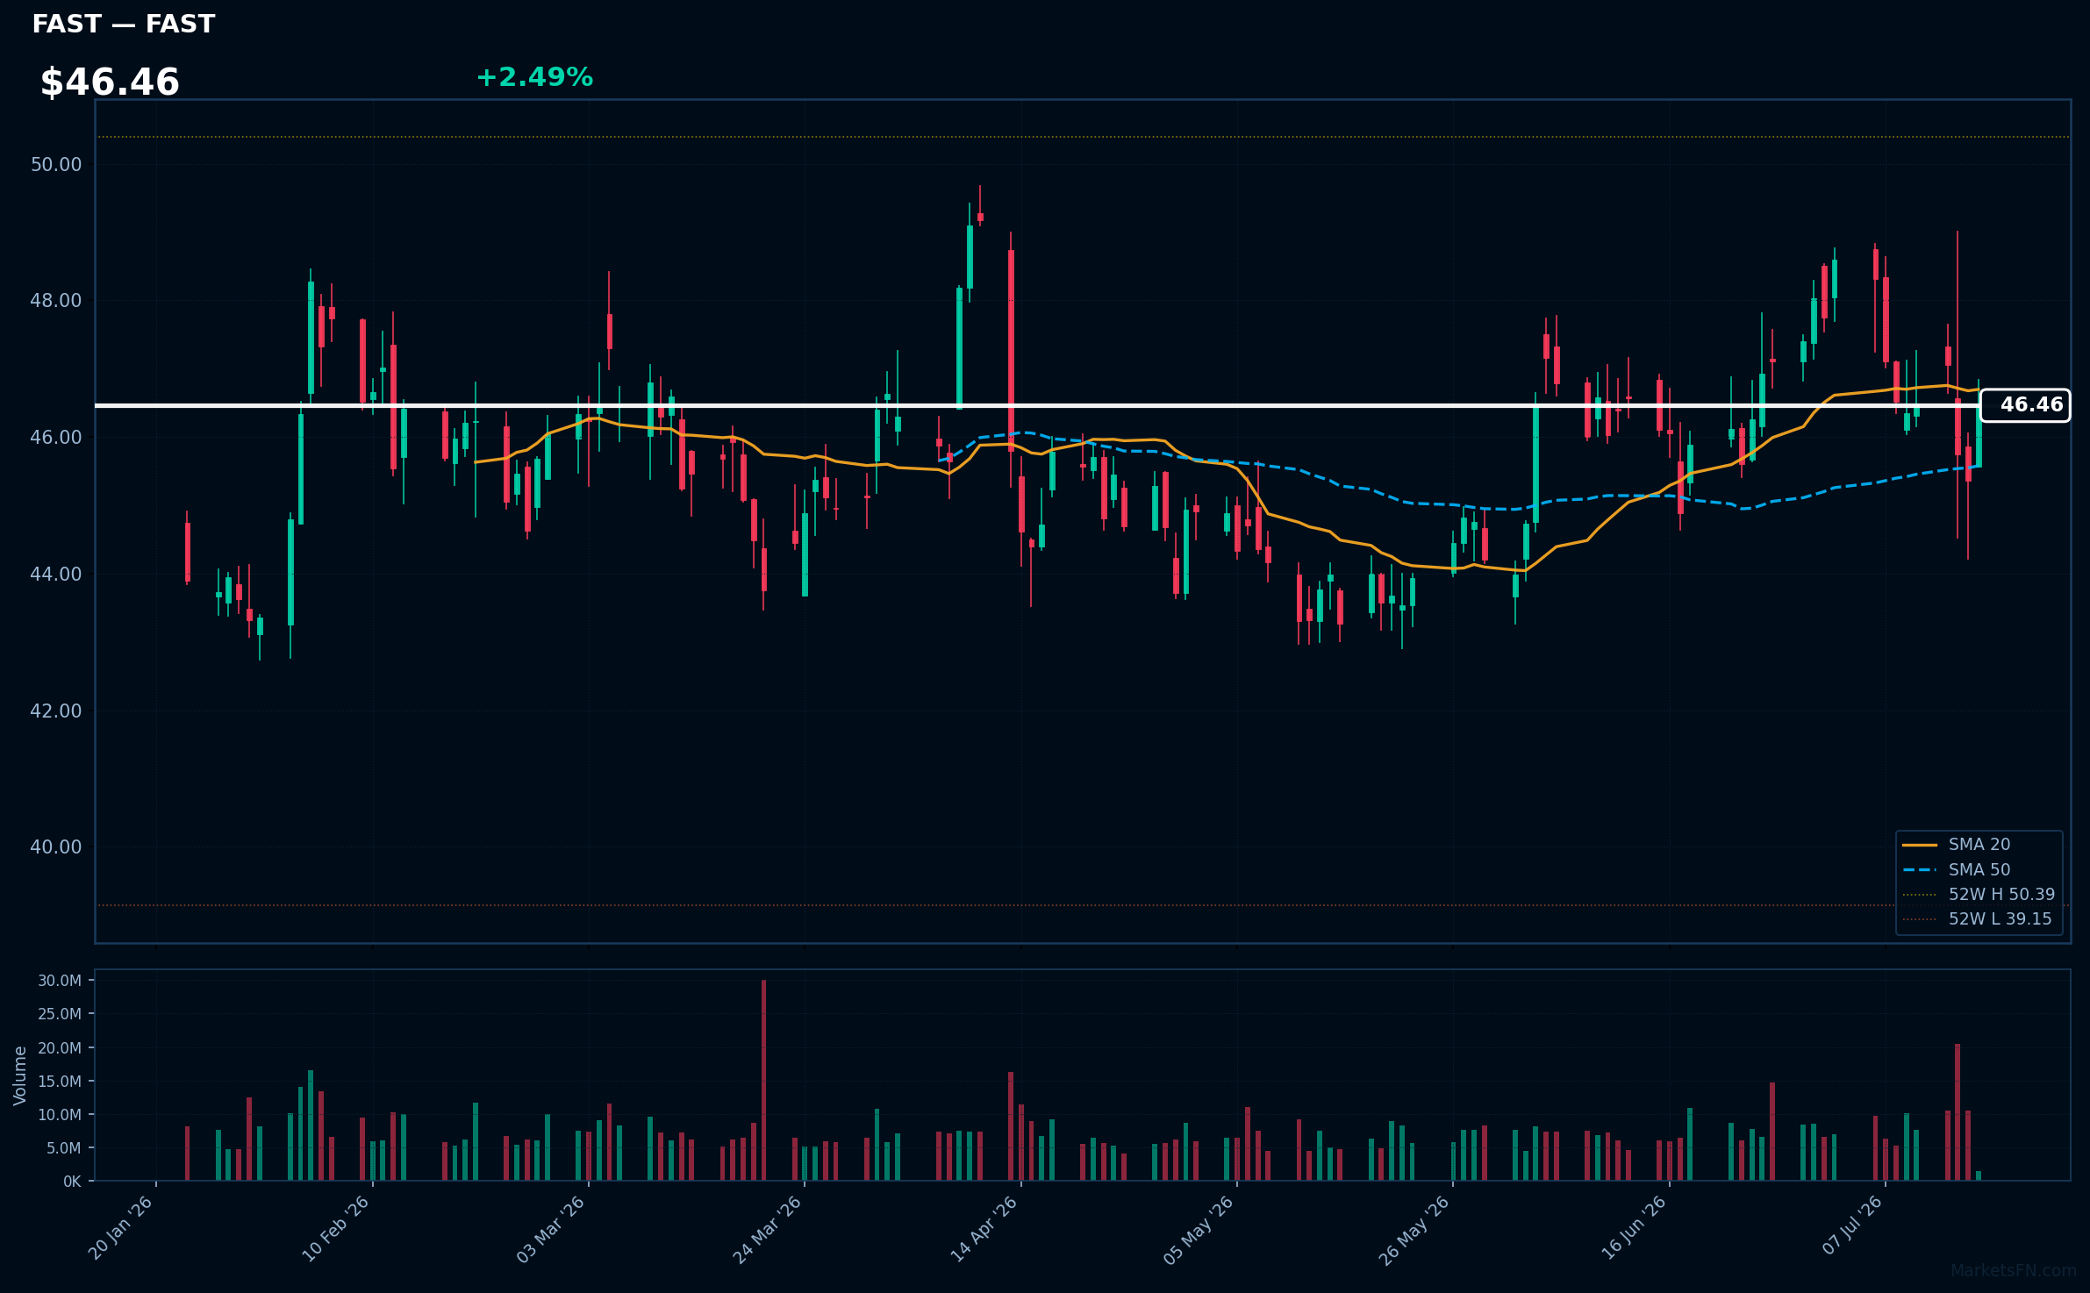The image size is (2090, 1293).
Task: Click the 15.0M volume axis label
Action: [60, 1082]
